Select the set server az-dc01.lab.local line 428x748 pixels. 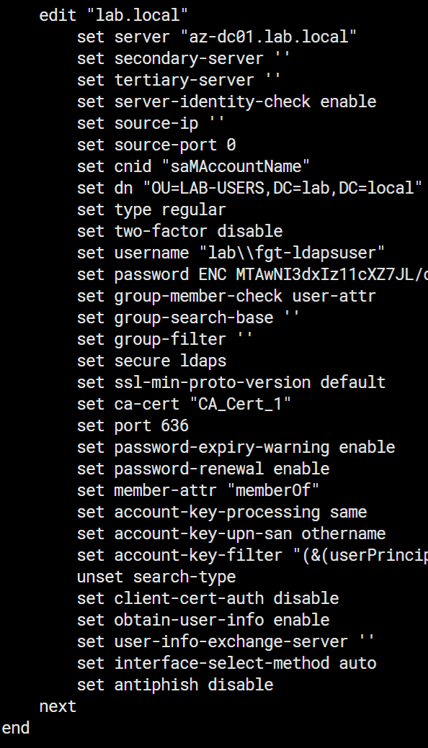click(217, 37)
